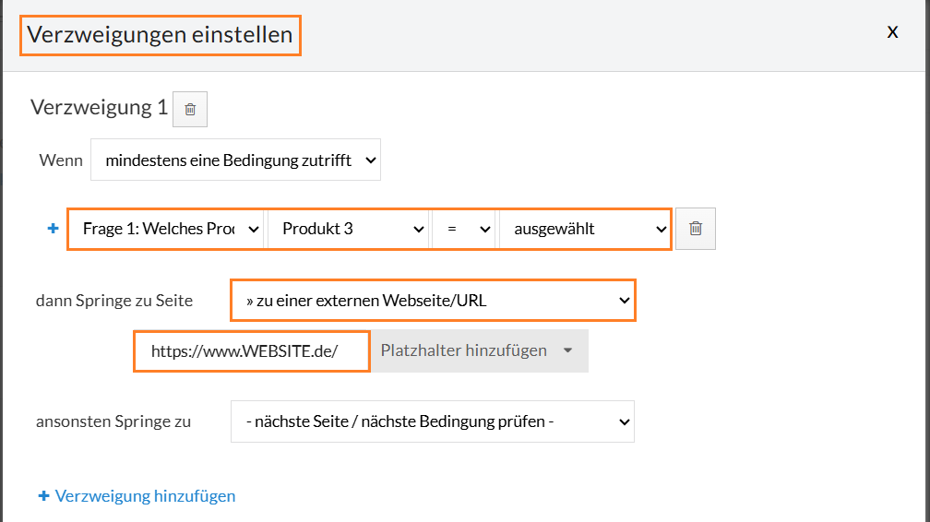Click the 'Wenn' label
Image resolution: width=930 pixels, height=522 pixels.
61,160
